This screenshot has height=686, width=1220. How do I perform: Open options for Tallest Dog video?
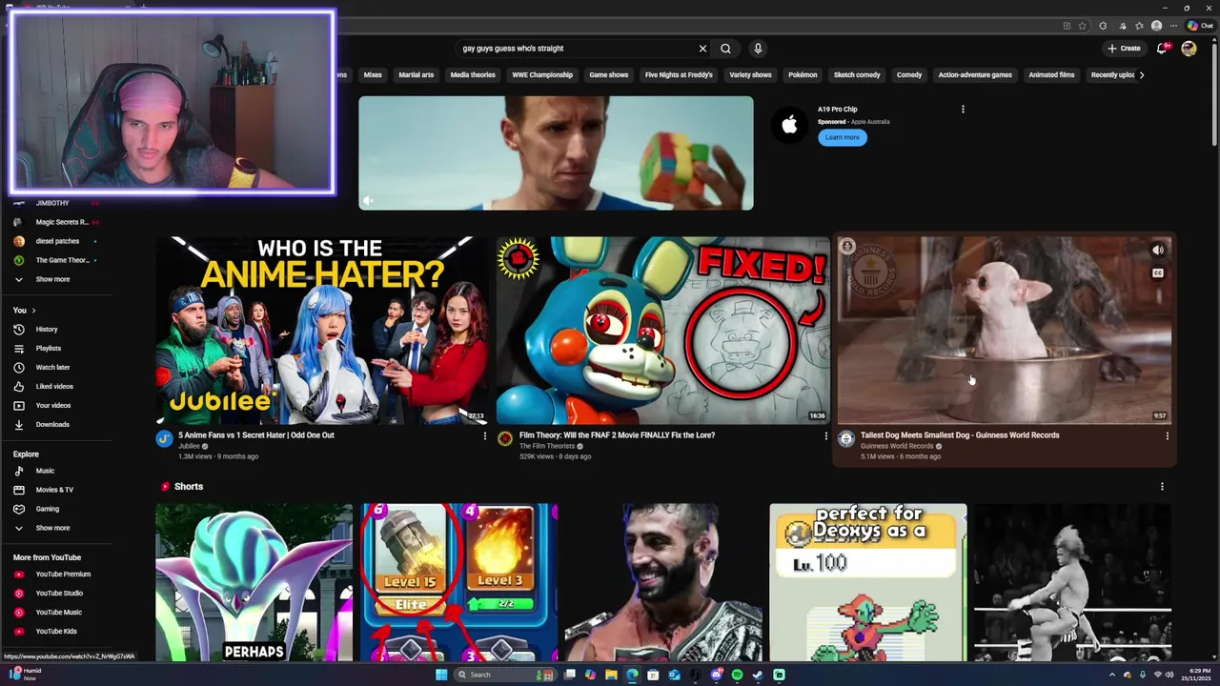click(x=1167, y=436)
